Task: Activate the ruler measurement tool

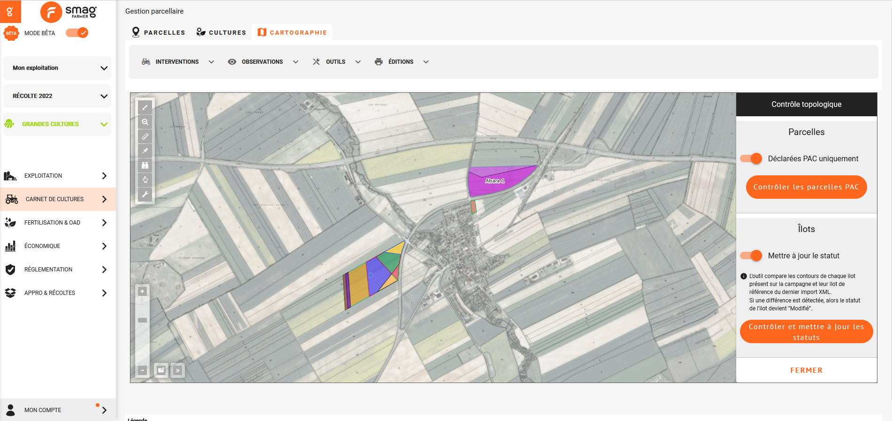Action: click(145, 136)
